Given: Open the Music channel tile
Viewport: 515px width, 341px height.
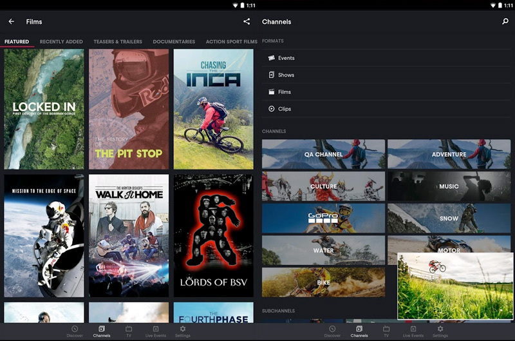Looking at the screenshot, I should click(449, 186).
